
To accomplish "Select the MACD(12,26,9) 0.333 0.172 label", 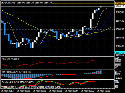I will point(16,72).
